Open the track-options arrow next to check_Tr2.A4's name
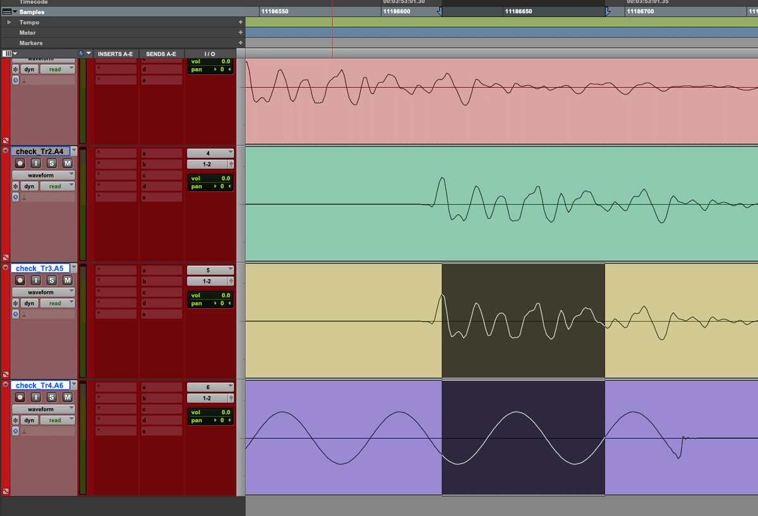This screenshot has width=758, height=516. pyautogui.click(x=74, y=151)
